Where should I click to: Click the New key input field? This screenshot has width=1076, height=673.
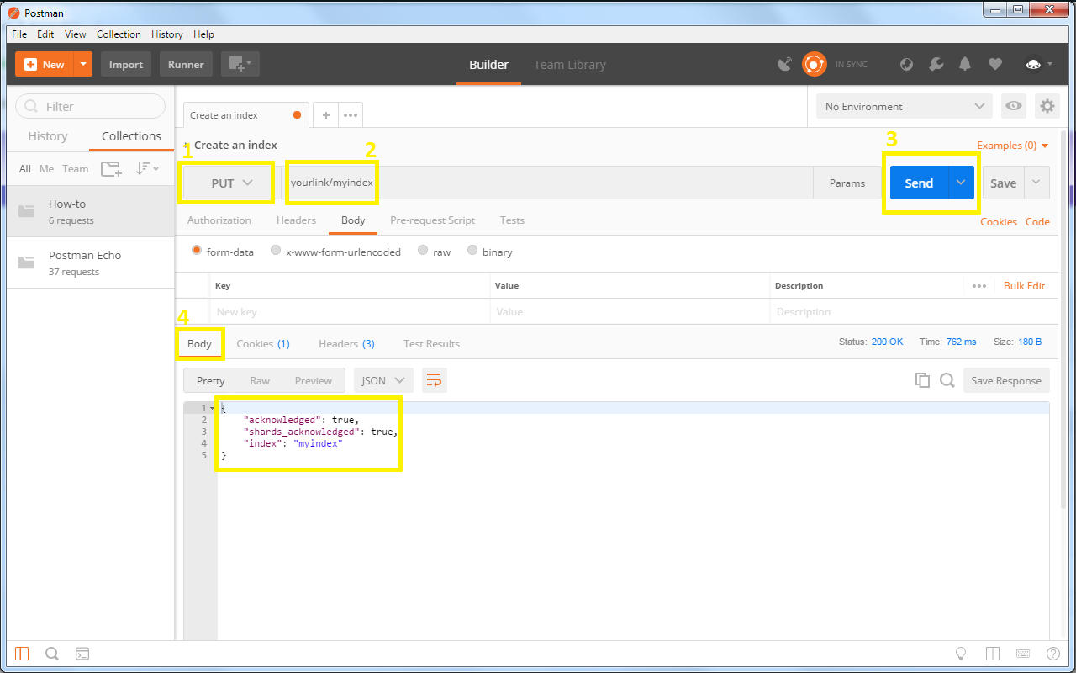[x=349, y=311]
